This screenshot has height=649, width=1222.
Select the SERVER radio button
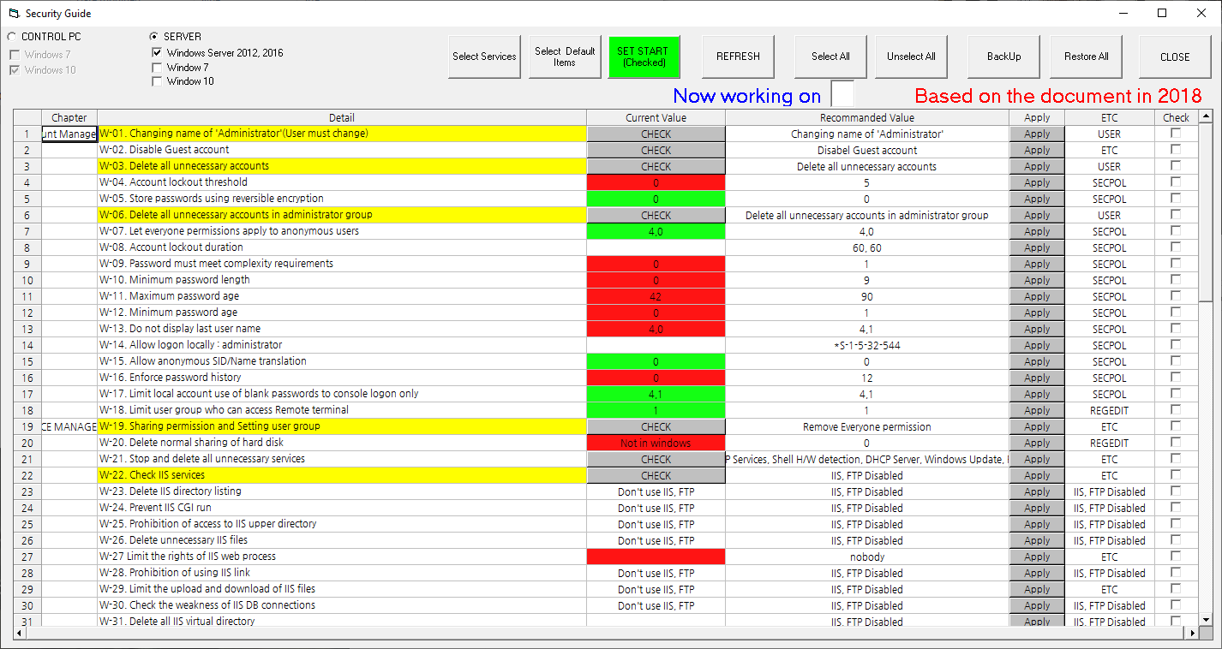(x=153, y=37)
